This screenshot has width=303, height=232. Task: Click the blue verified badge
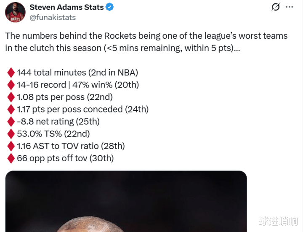[x=110, y=7]
